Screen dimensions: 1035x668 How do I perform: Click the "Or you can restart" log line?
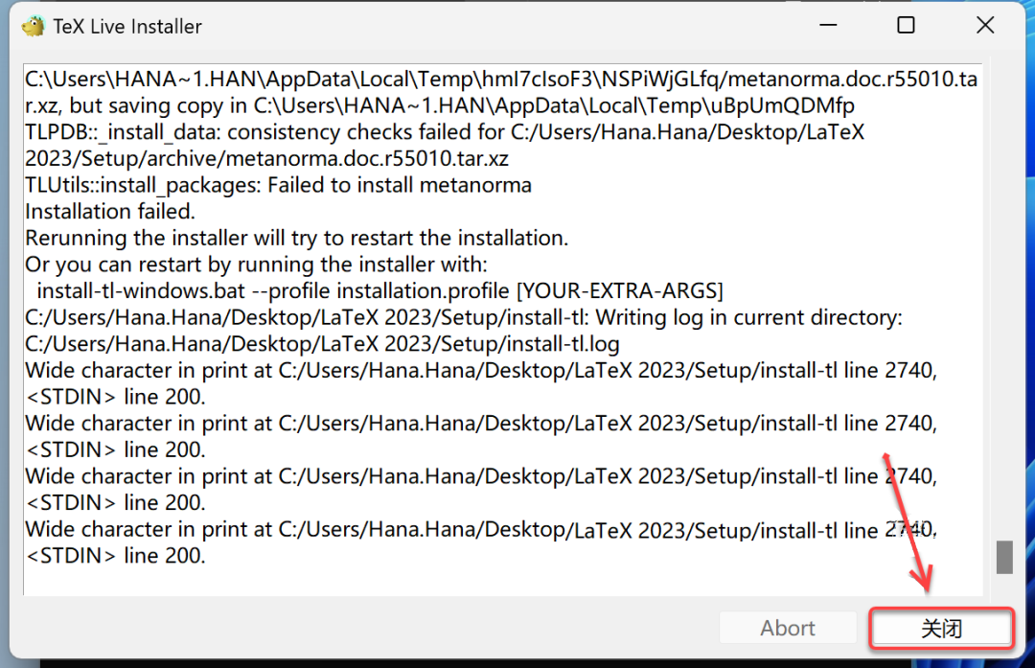click(x=257, y=264)
